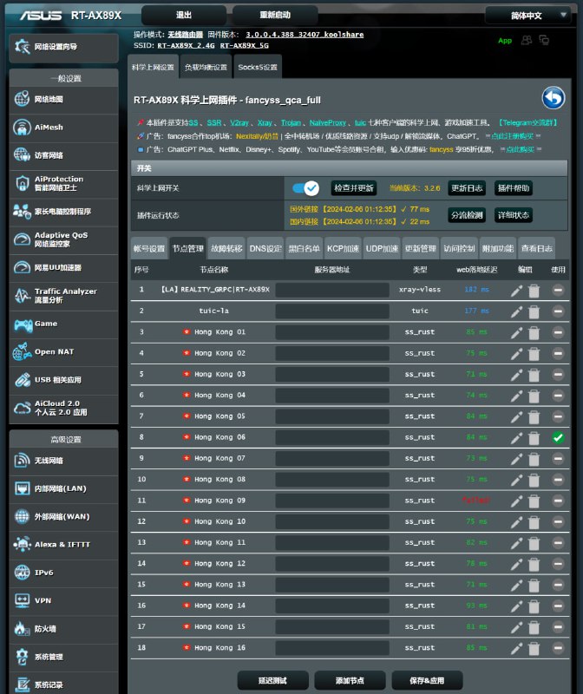The image size is (583, 694).
Task: Edit the tuic-la node with pencil icon
Action: [516, 311]
